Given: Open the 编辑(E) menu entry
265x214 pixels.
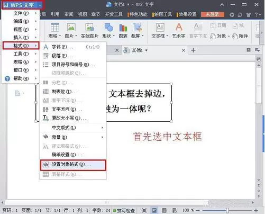Looking at the screenshot, I should (x=21, y=21).
